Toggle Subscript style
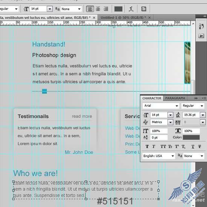The image size is (207, 207). (184, 146)
